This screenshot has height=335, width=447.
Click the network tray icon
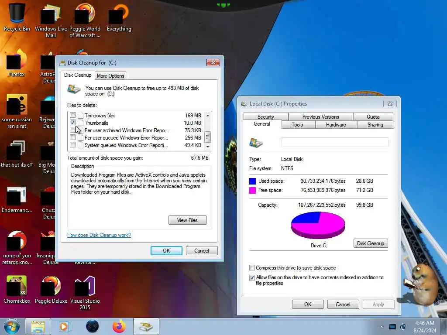(x=392, y=327)
